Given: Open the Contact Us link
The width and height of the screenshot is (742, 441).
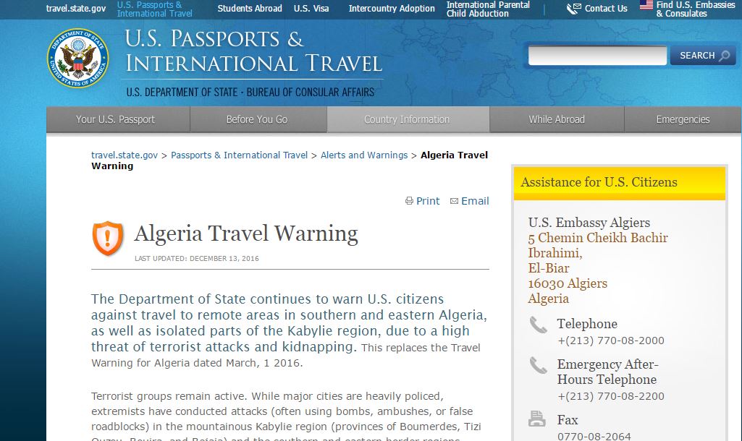Looking at the screenshot, I should click(606, 9).
